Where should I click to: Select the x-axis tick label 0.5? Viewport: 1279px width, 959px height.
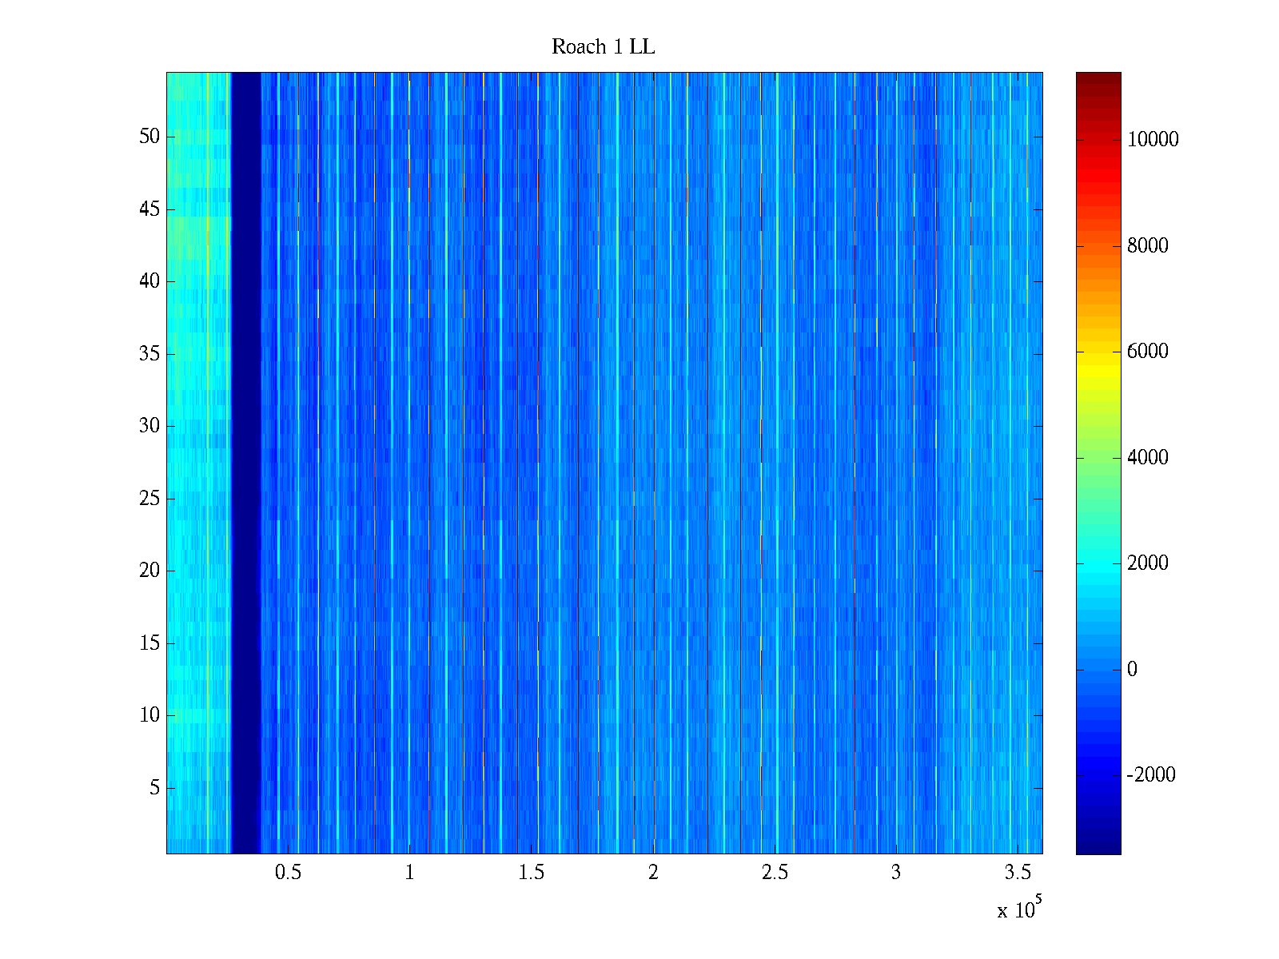(x=288, y=873)
